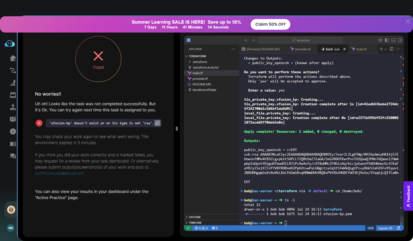This screenshot has width=413, height=241.
Task: Click the terraform search field
Action: (x=300, y=40)
